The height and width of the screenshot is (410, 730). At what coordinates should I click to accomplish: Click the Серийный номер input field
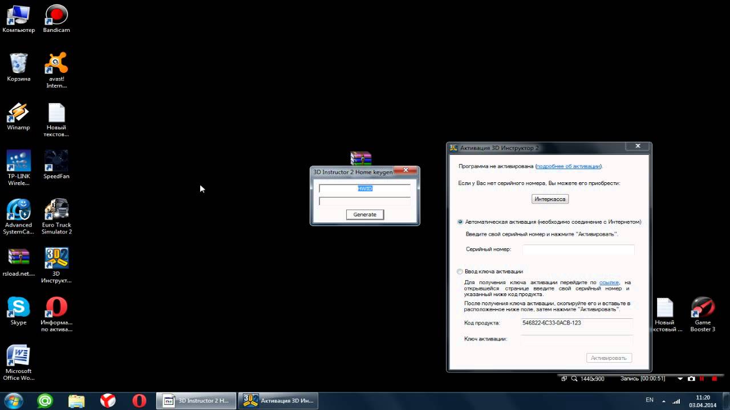pos(578,249)
